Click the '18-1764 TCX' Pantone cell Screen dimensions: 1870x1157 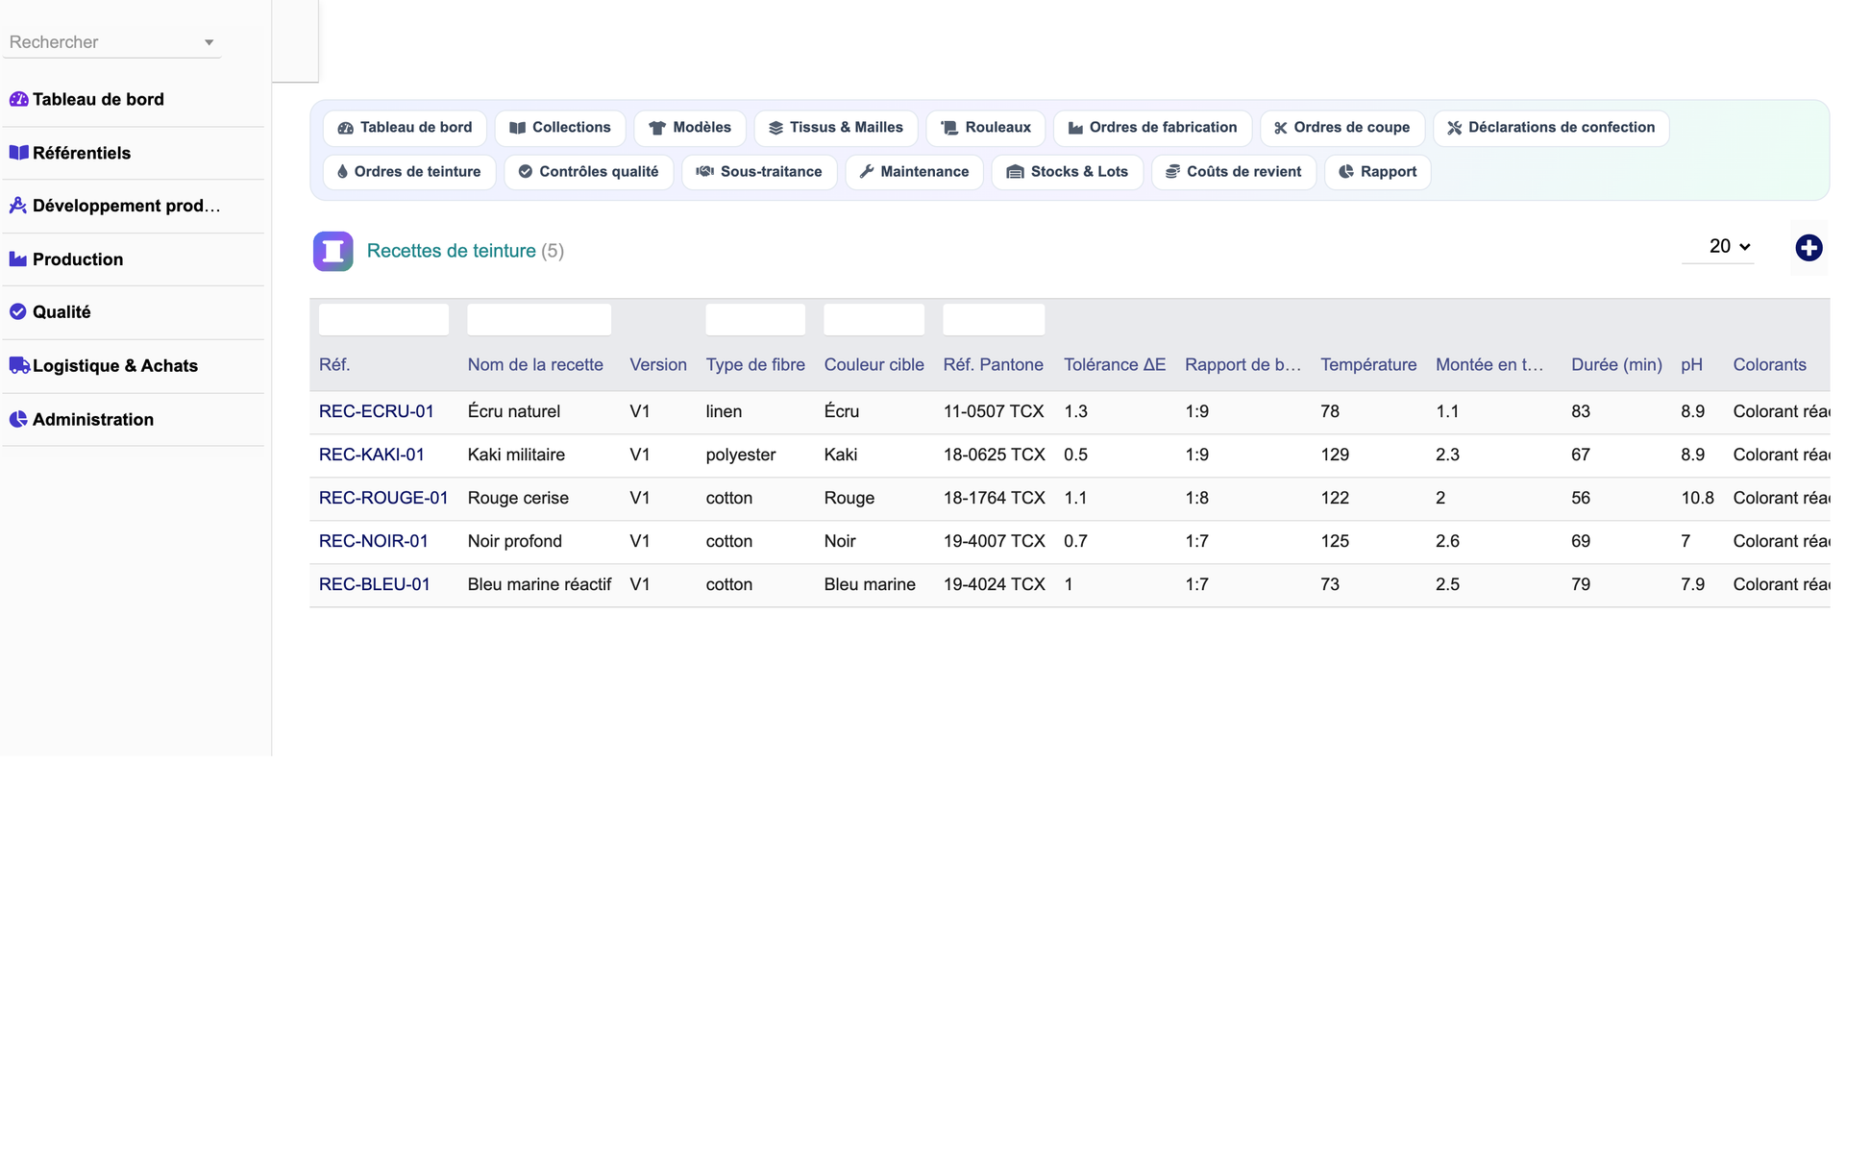point(994,498)
